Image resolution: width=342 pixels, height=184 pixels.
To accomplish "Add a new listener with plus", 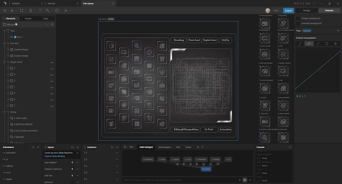I will 117,147.
